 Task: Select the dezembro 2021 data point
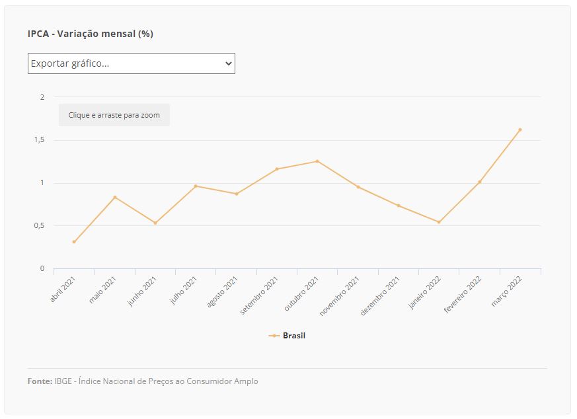pyautogui.click(x=399, y=206)
